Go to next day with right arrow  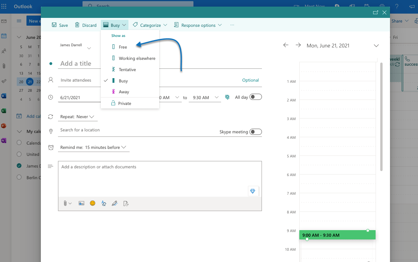tap(298, 45)
